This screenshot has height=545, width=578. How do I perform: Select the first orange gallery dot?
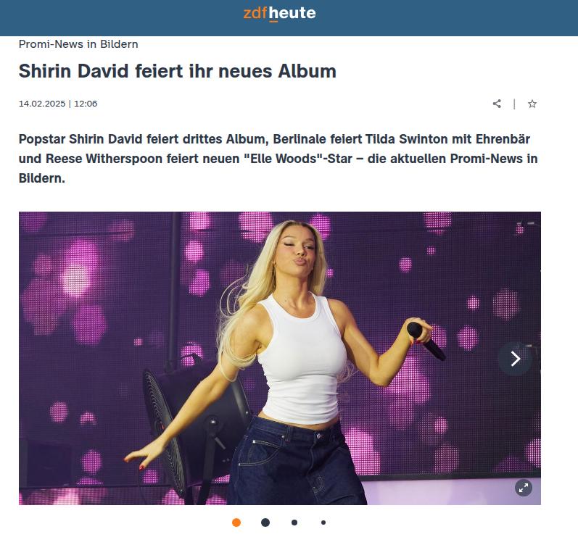236,523
